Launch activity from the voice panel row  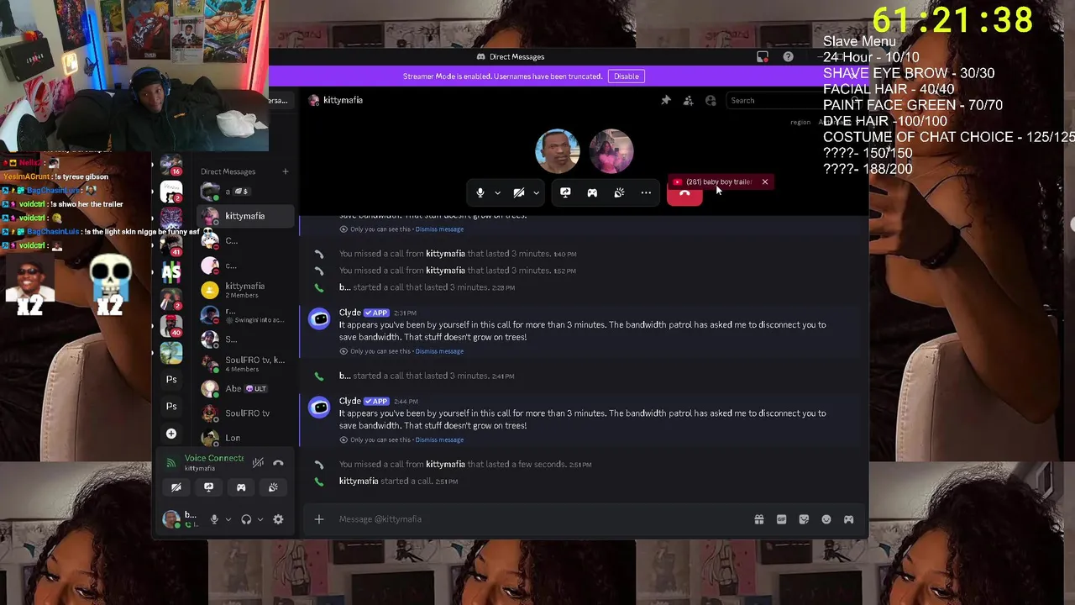241,487
